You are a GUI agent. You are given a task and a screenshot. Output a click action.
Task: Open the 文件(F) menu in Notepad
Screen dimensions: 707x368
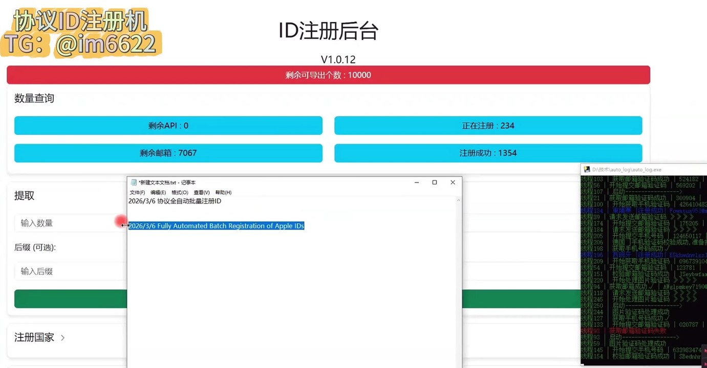pos(137,193)
